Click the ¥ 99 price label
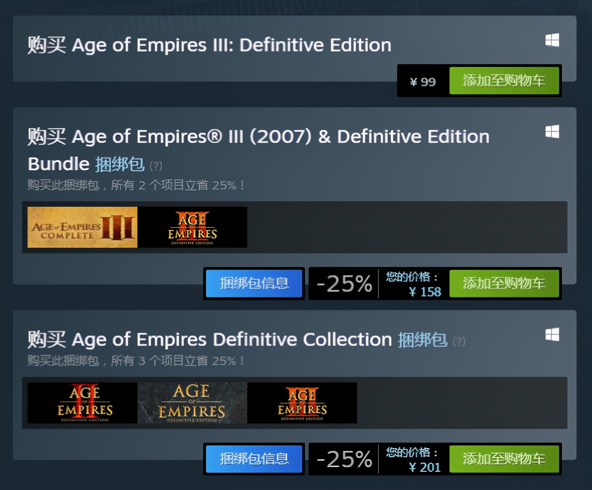The height and width of the screenshot is (490, 592). click(x=423, y=82)
